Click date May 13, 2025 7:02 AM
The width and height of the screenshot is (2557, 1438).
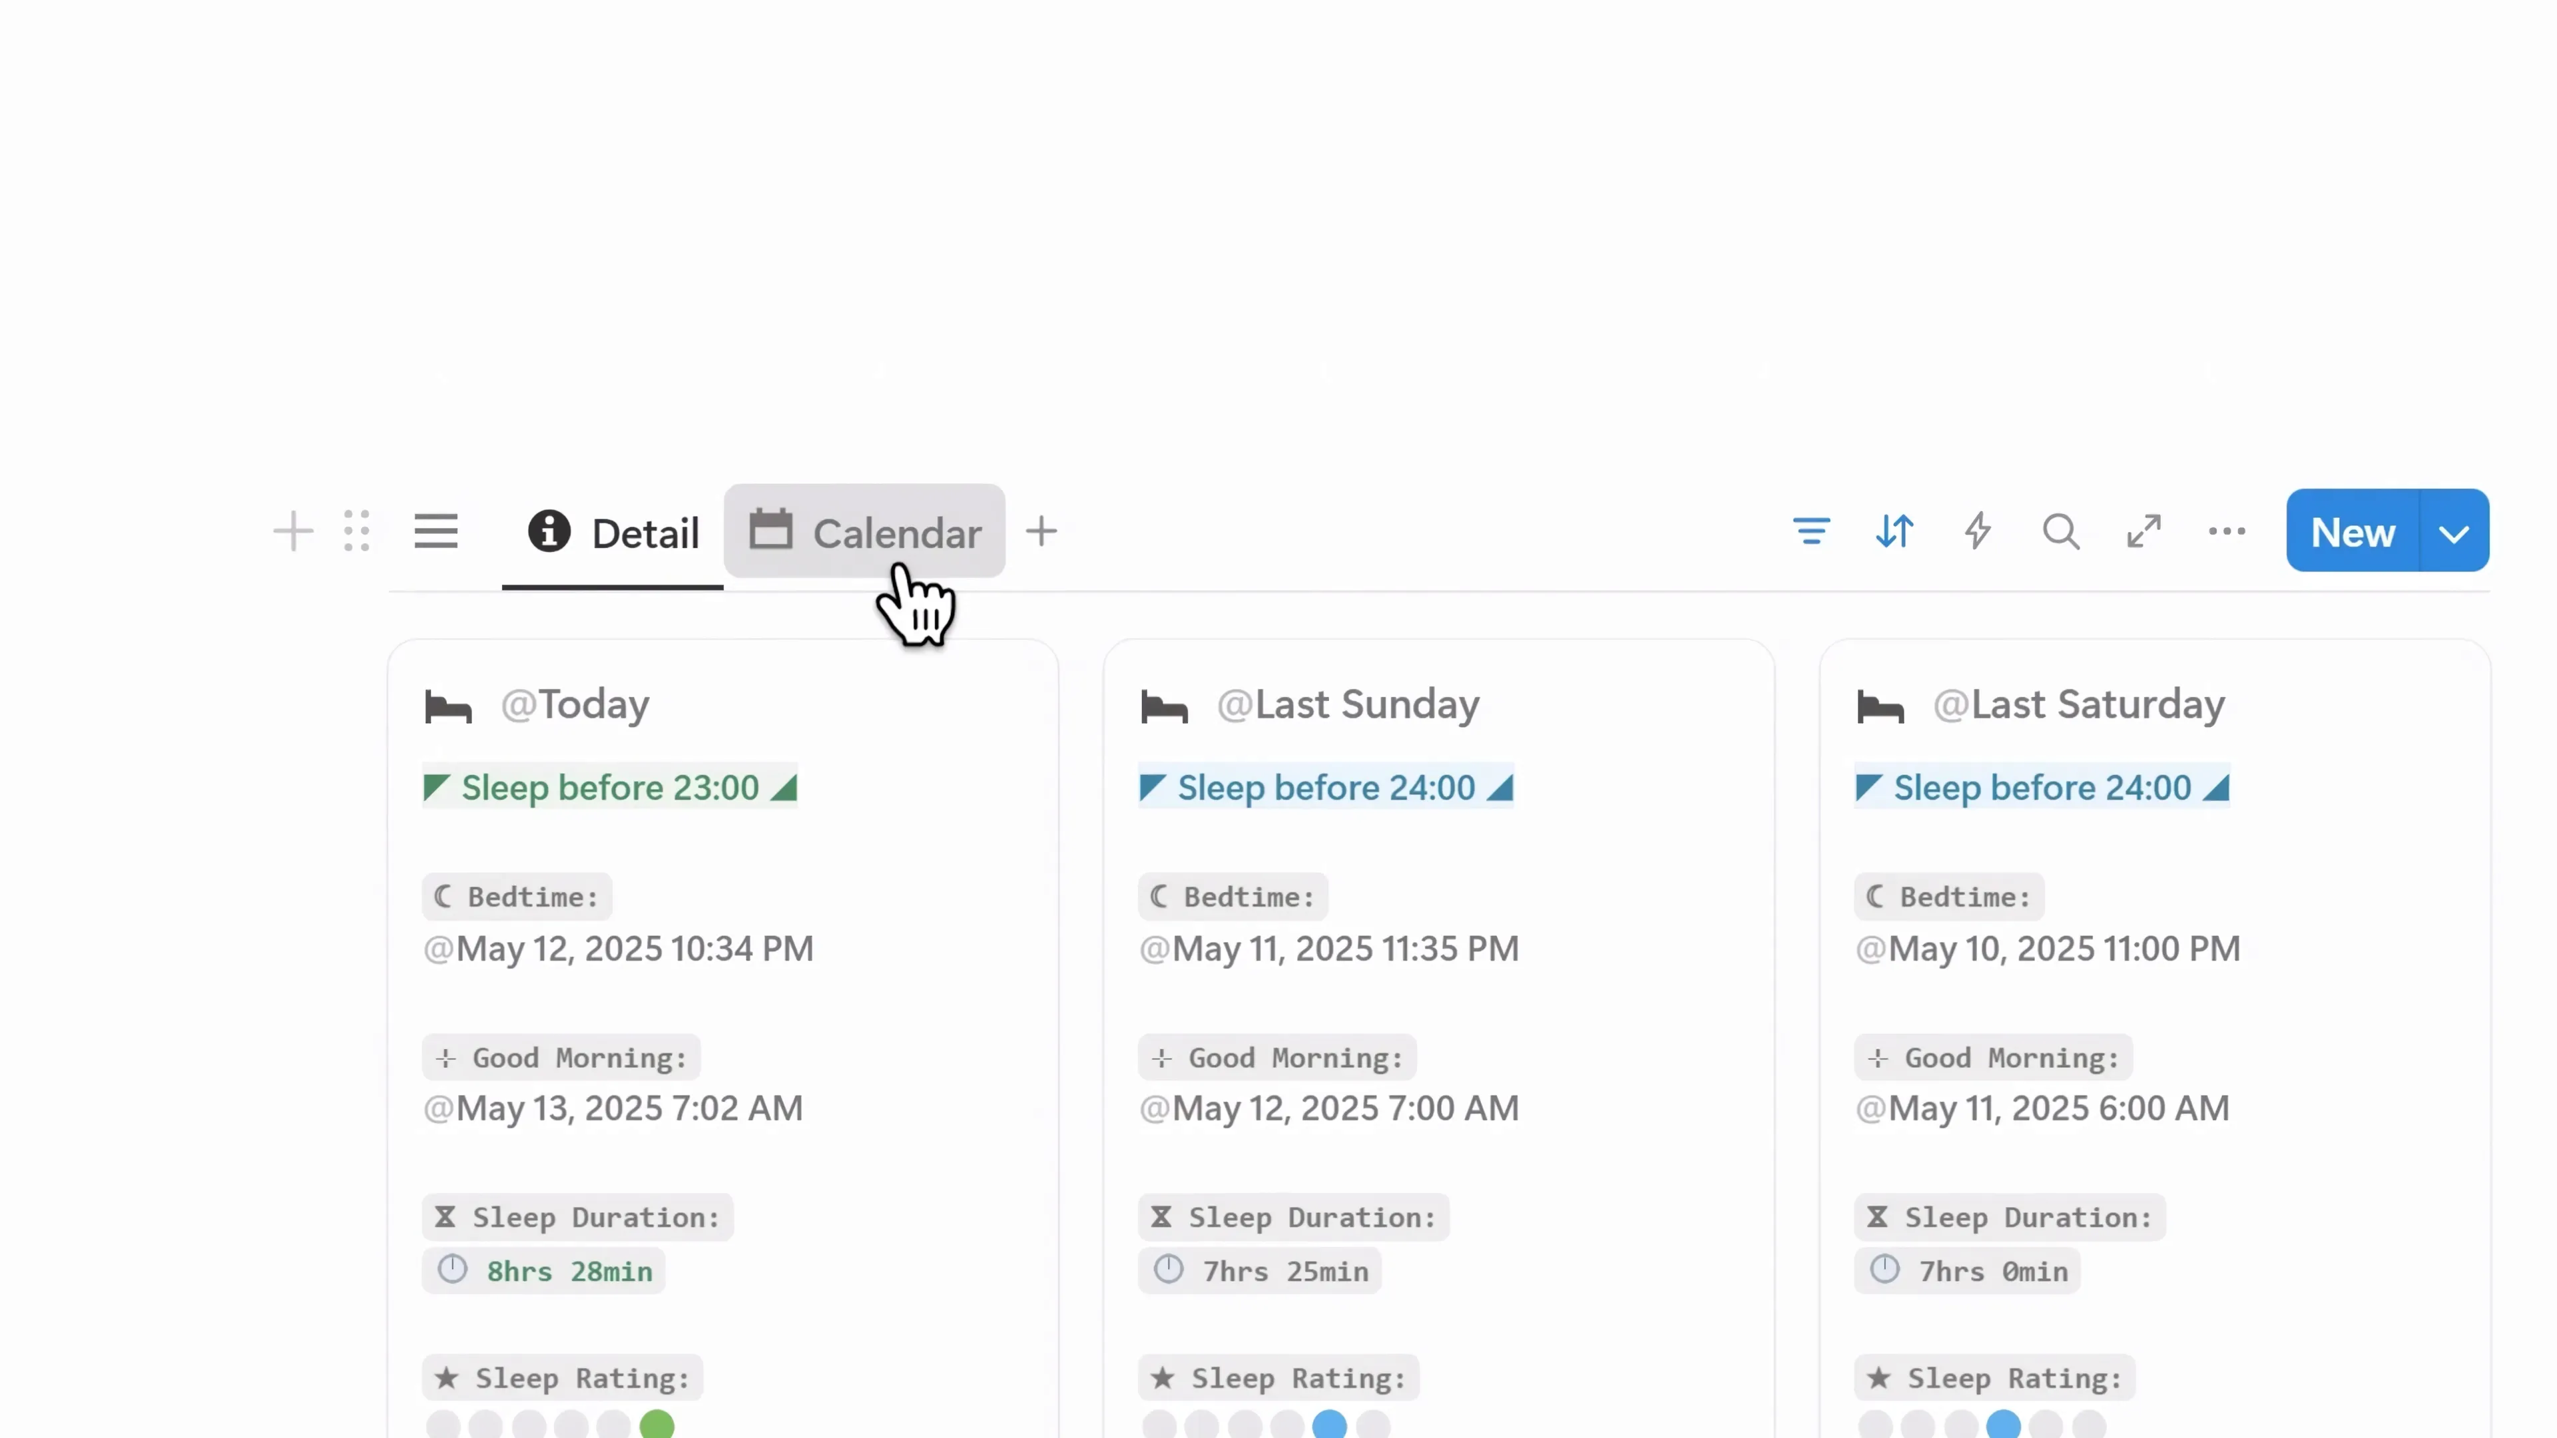click(613, 1108)
